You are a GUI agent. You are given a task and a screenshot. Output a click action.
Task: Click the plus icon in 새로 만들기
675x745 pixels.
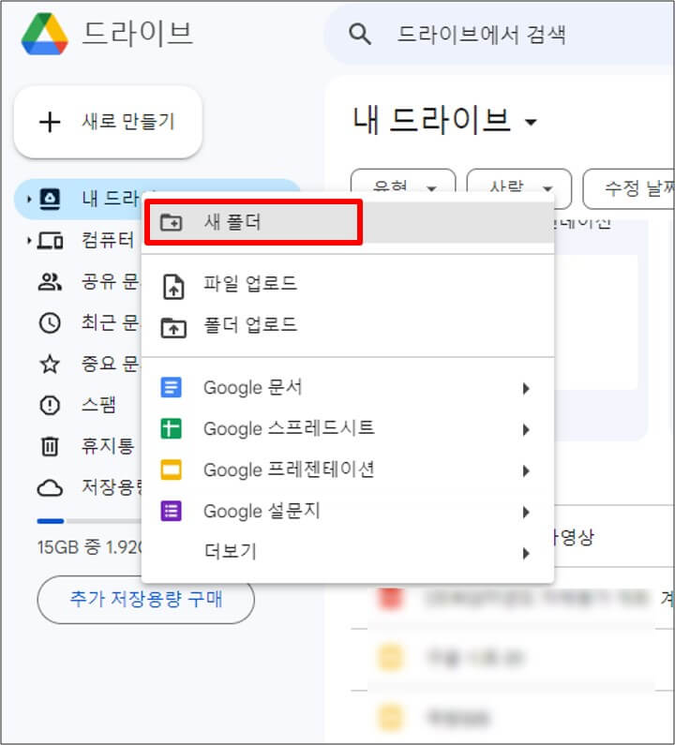point(50,122)
